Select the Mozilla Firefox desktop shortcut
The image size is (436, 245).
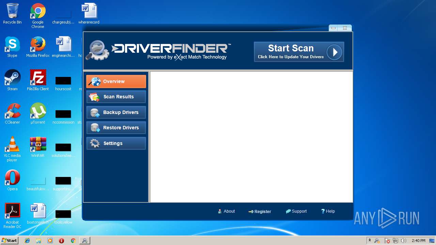point(38,47)
